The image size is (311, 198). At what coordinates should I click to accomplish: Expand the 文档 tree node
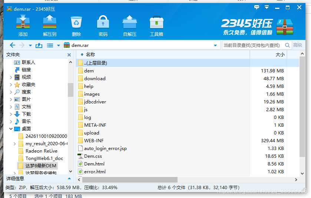click(11, 107)
